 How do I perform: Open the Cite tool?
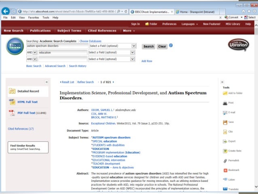pyautogui.click(x=225, y=132)
